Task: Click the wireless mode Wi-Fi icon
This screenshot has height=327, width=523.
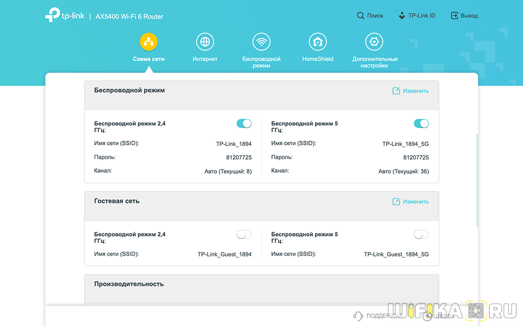Action: (261, 42)
